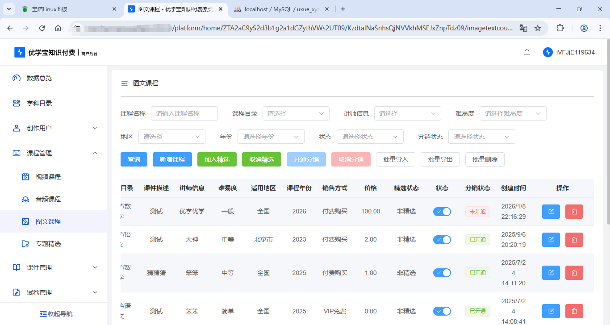Delete the 2026 course with the red trash icon
This screenshot has height=325, width=610.
pyautogui.click(x=574, y=211)
